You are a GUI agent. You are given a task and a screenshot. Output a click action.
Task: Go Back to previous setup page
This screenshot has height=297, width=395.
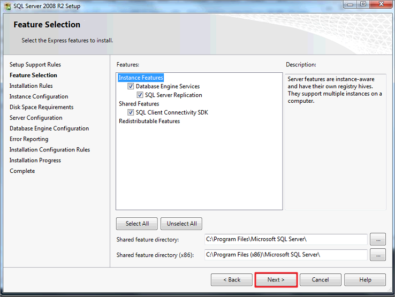click(232, 280)
